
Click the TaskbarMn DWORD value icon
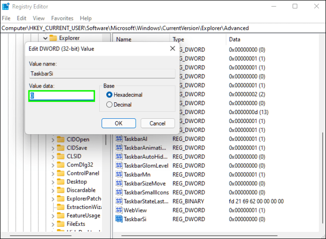[119, 174]
